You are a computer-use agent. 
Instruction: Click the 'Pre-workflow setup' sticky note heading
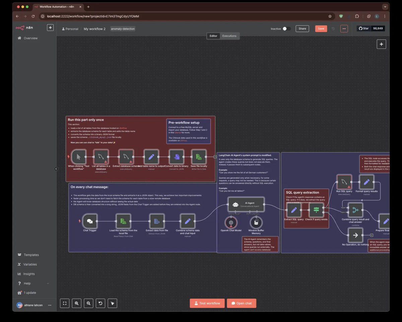click(184, 122)
